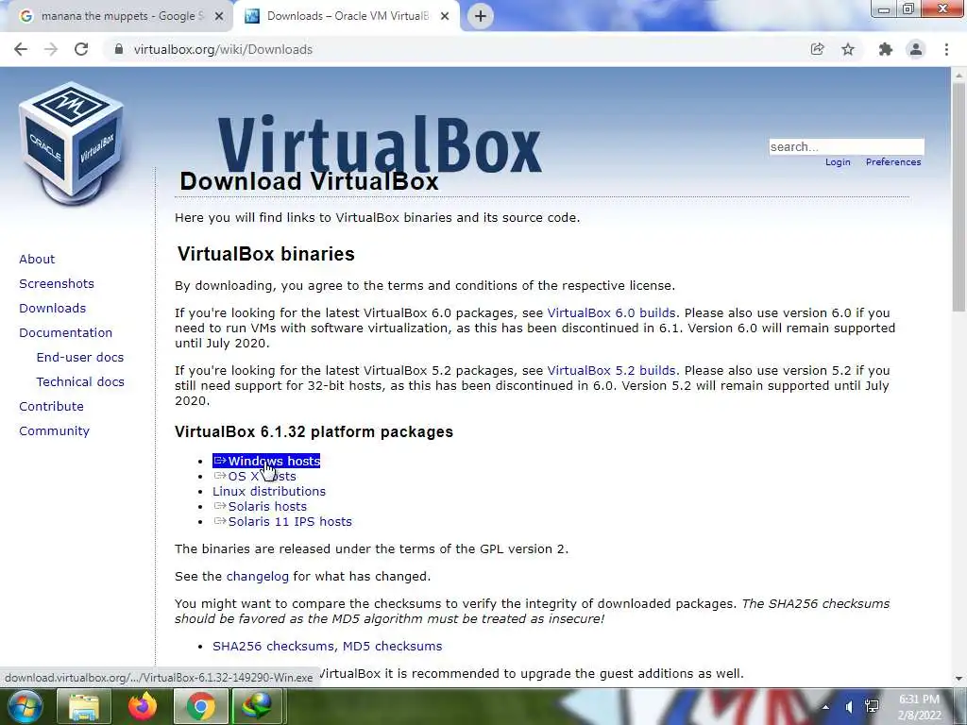Open End-user docs in the sidebar
The width and height of the screenshot is (967, 725).
point(80,358)
